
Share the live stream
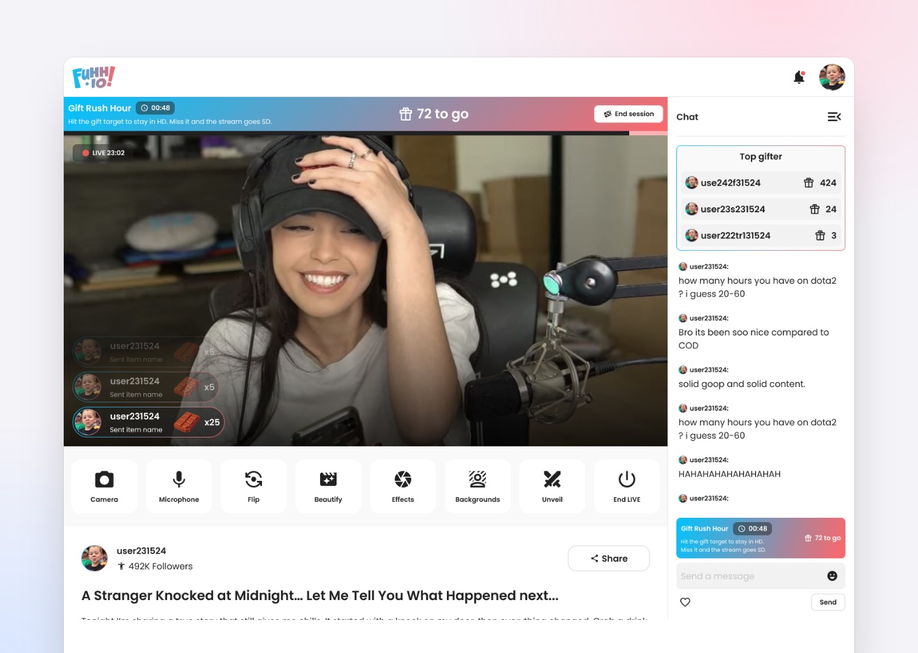coord(609,559)
